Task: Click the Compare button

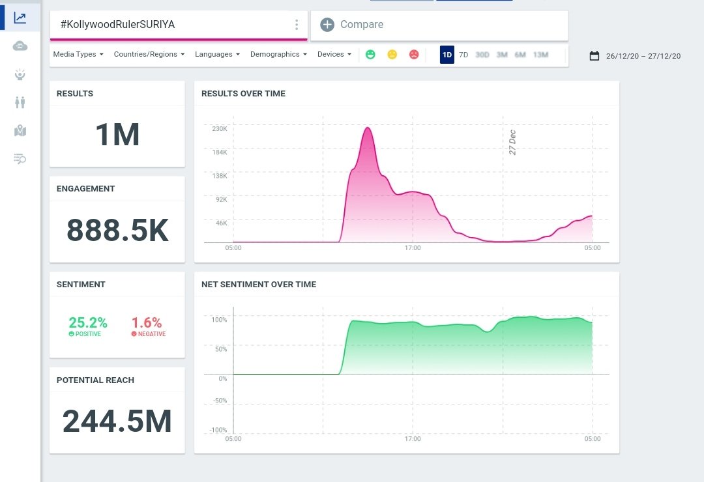Action: (x=439, y=25)
